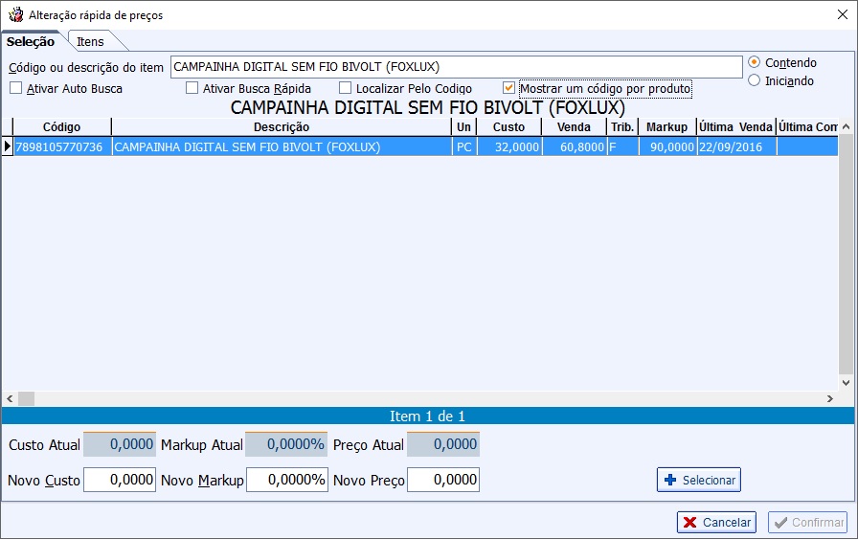The image size is (858, 540).
Task: Click the Trib. cell showing F
Action: tap(622, 146)
